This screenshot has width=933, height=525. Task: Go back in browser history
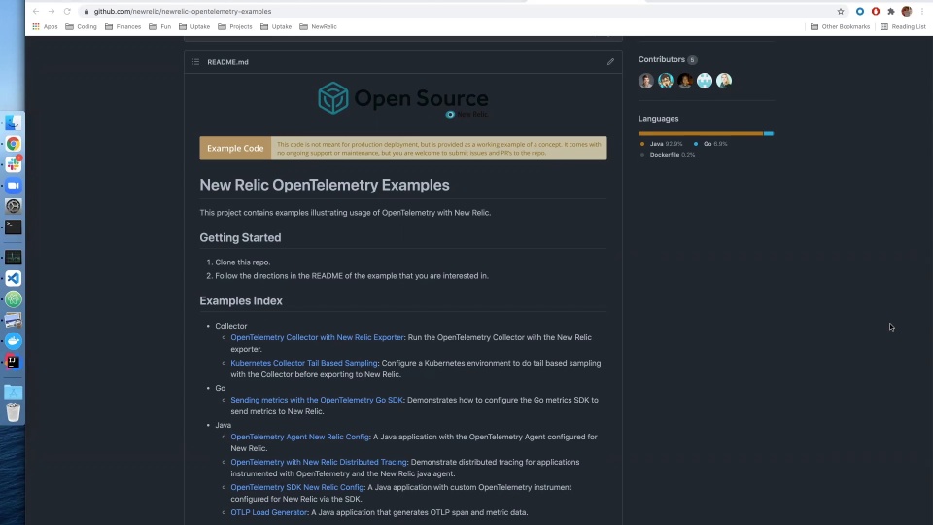pyautogui.click(x=36, y=12)
